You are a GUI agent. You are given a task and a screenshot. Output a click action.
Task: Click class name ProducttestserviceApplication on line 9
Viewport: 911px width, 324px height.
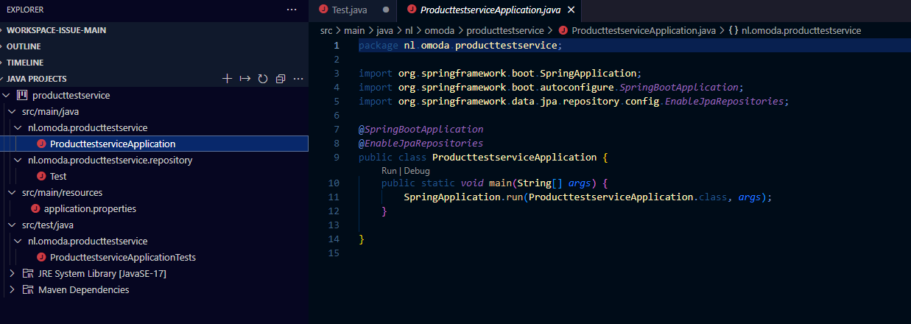(515, 157)
